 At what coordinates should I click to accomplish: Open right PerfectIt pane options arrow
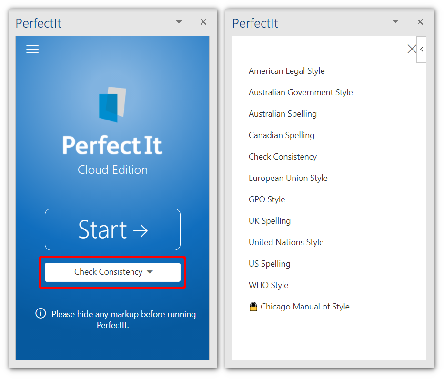click(395, 22)
